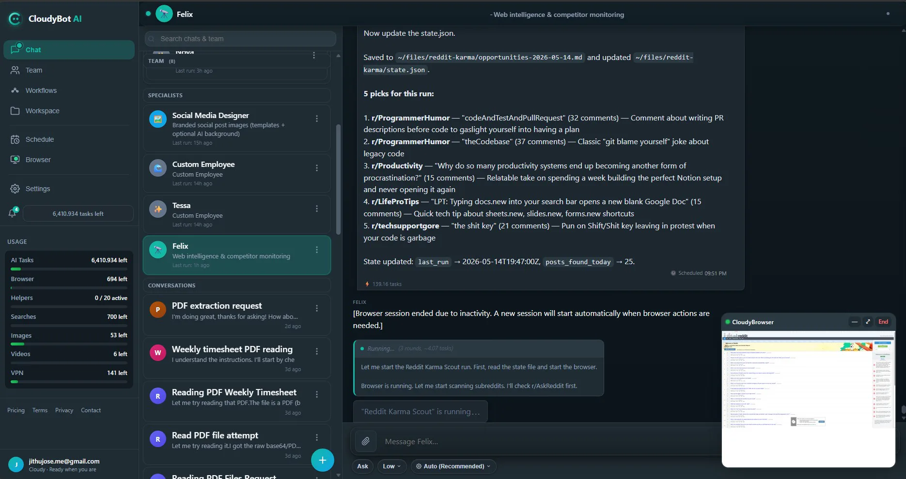The image size is (906, 479).
Task: Open the Auto (Recommended) model dropdown
Action: 453,466
